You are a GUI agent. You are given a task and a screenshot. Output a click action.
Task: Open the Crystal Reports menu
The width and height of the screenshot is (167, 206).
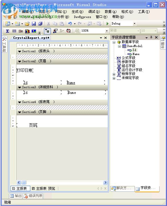coord(37,17)
